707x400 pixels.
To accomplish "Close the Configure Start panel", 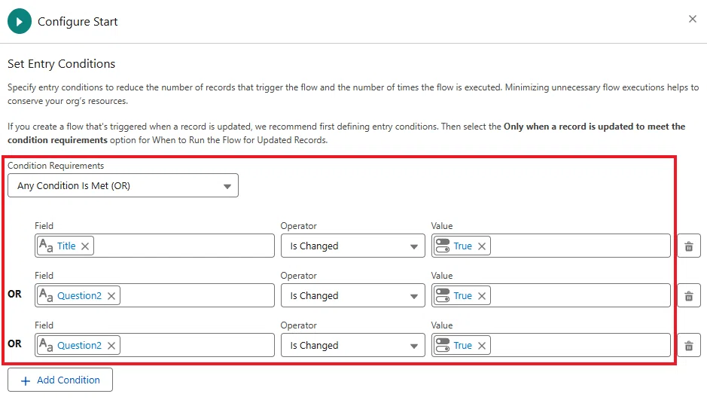I will (693, 19).
